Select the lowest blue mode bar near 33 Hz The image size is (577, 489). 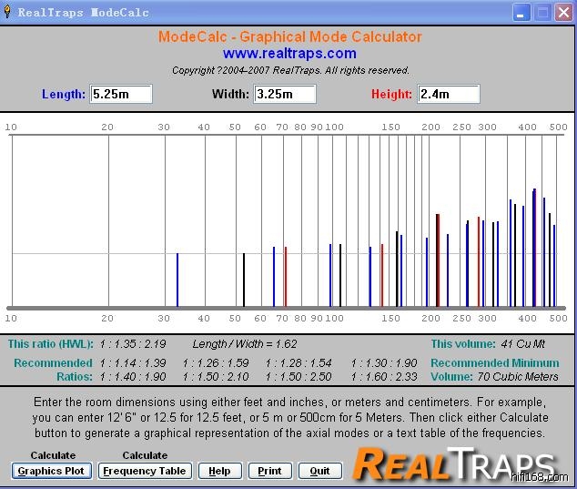177,280
